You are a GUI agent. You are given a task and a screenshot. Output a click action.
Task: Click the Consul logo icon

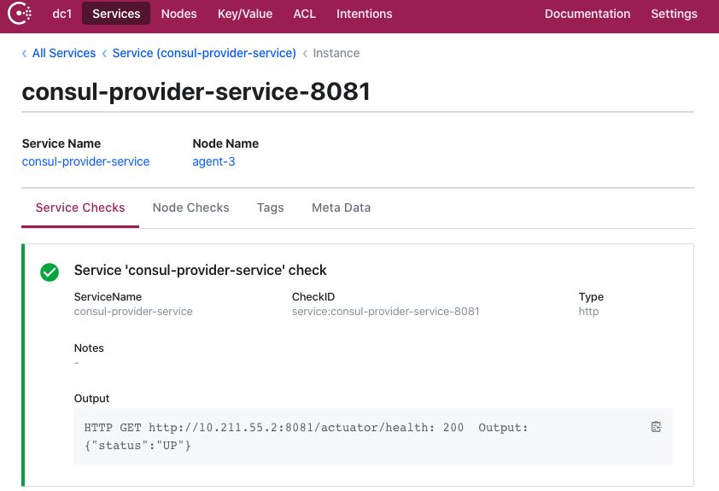[20, 14]
